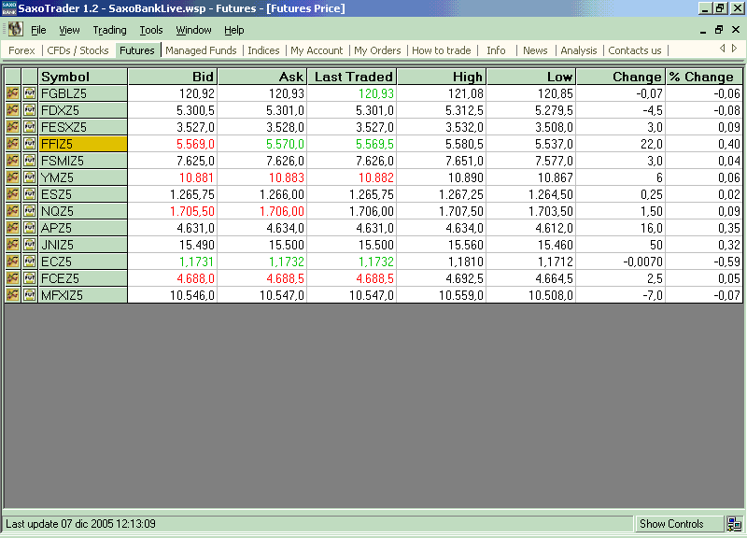Image resolution: width=747 pixels, height=538 pixels.
Task: Click the Symbol column header
Action: [82, 77]
